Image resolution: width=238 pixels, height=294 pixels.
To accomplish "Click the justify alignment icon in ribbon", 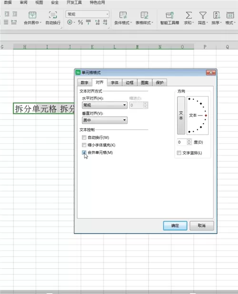I will pyautogui.click(x=6, y=22).
